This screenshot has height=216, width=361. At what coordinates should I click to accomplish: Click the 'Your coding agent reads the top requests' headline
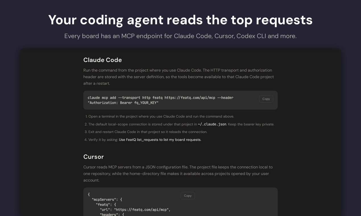(x=180, y=20)
